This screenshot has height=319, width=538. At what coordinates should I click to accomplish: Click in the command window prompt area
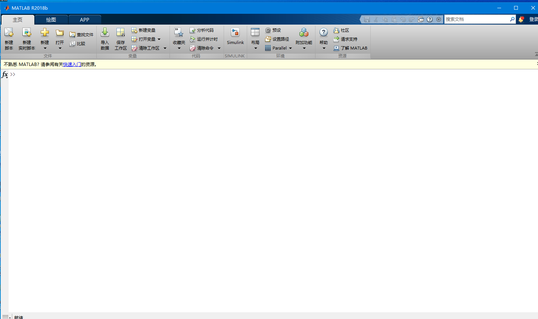[273, 191]
